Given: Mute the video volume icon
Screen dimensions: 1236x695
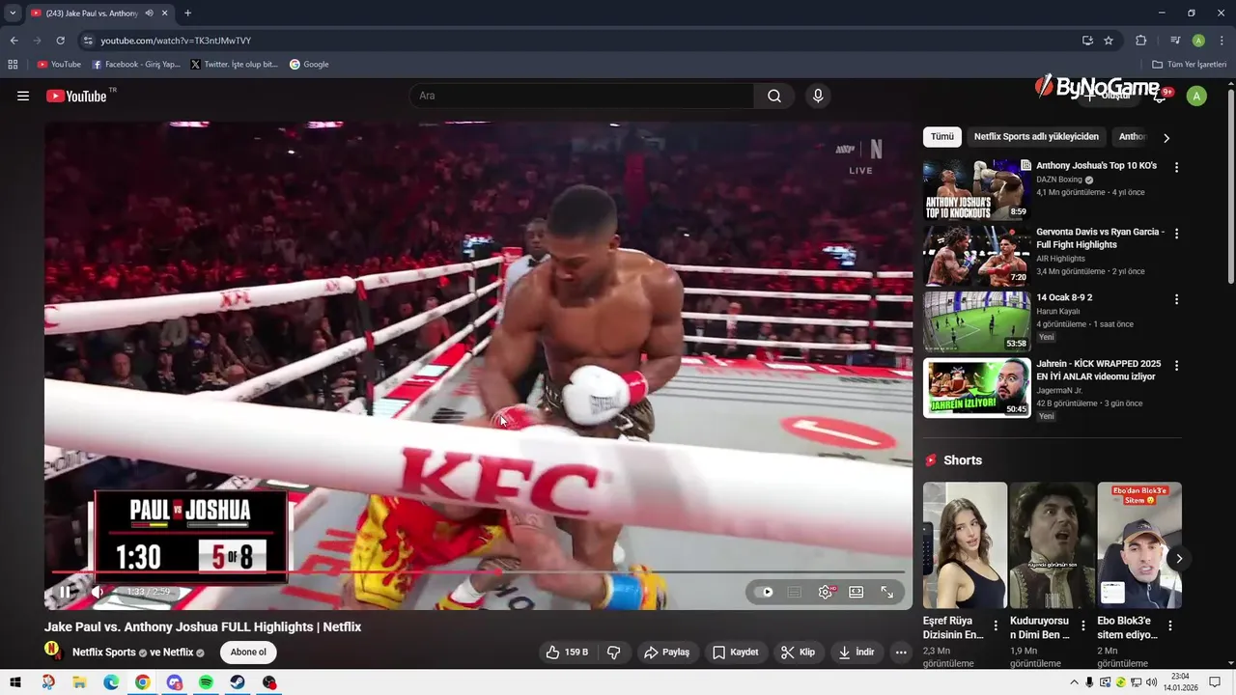Looking at the screenshot, I should point(98,592).
